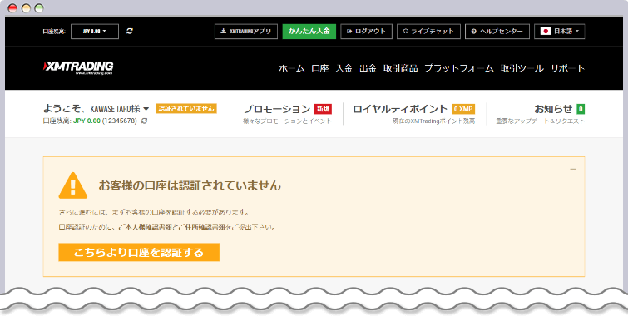Click the green notifications count badge

click(581, 109)
